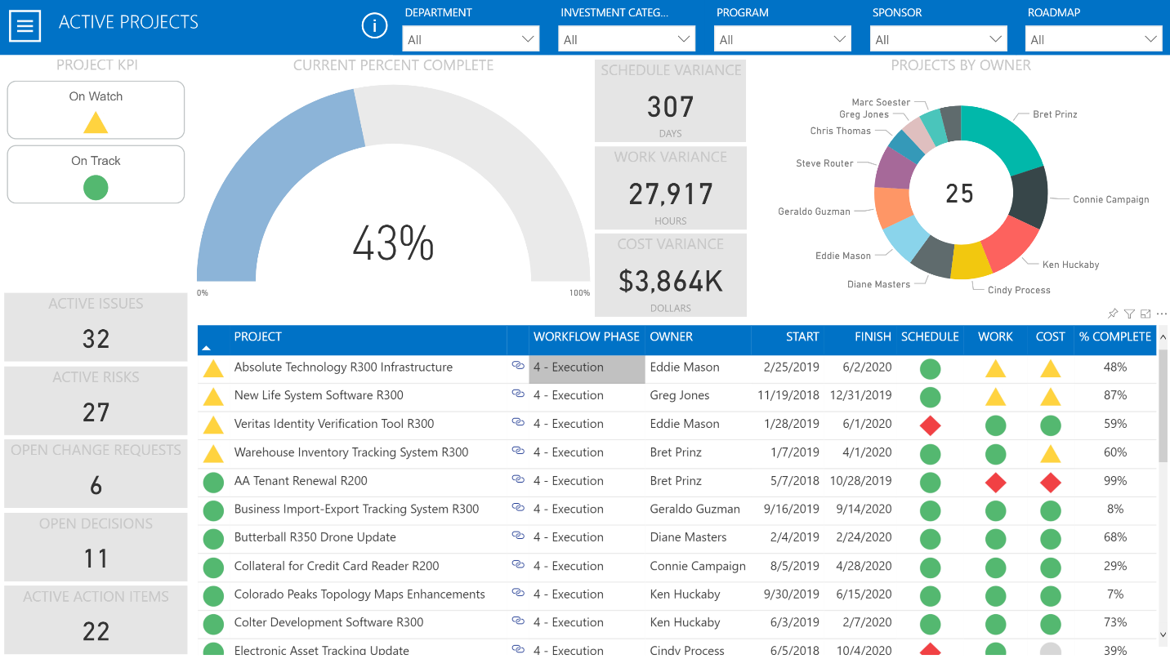1170x659 pixels.
Task: Open focus mode icon for the table
Action: 1145,314
